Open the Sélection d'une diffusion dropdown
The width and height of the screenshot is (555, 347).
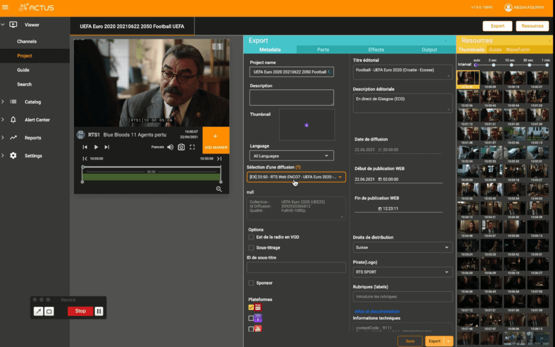[x=297, y=177]
